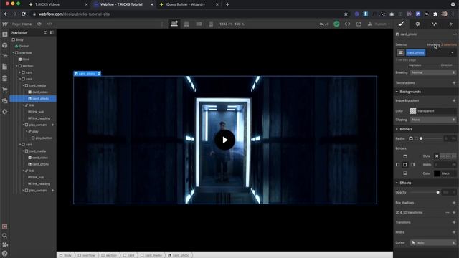This screenshot has width=459, height=258.
Task: Open the Breaking dropdown set to Normal
Action: [x=433, y=72]
